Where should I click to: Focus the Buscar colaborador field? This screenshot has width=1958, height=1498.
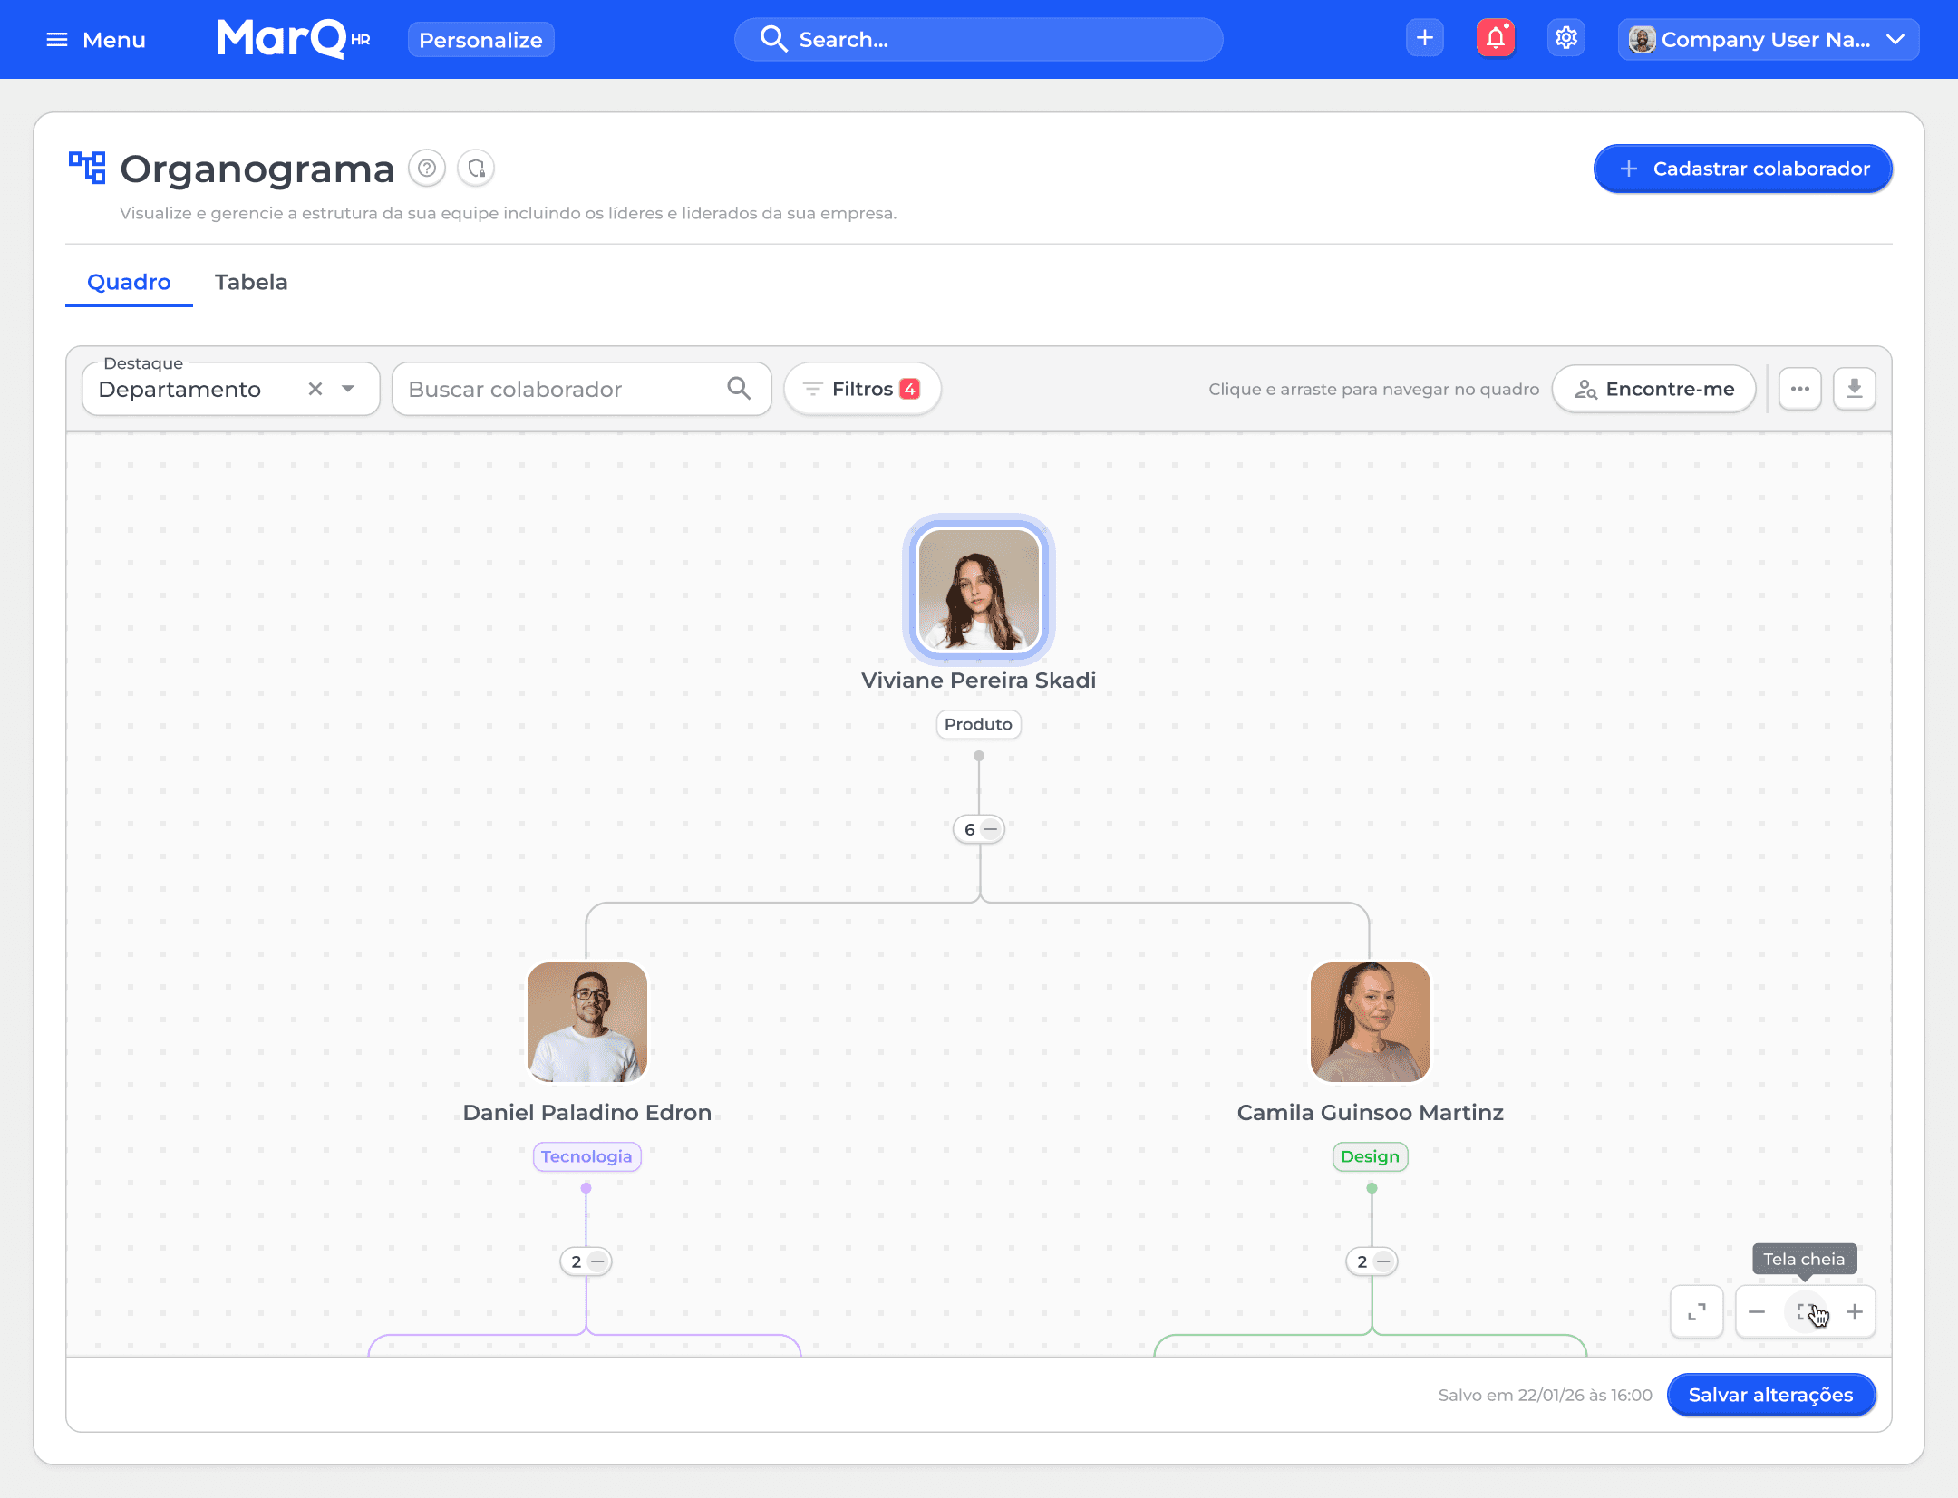point(581,389)
